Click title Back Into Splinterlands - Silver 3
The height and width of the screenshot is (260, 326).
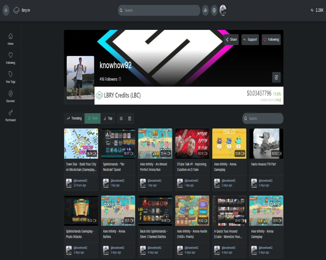coord(153,234)
